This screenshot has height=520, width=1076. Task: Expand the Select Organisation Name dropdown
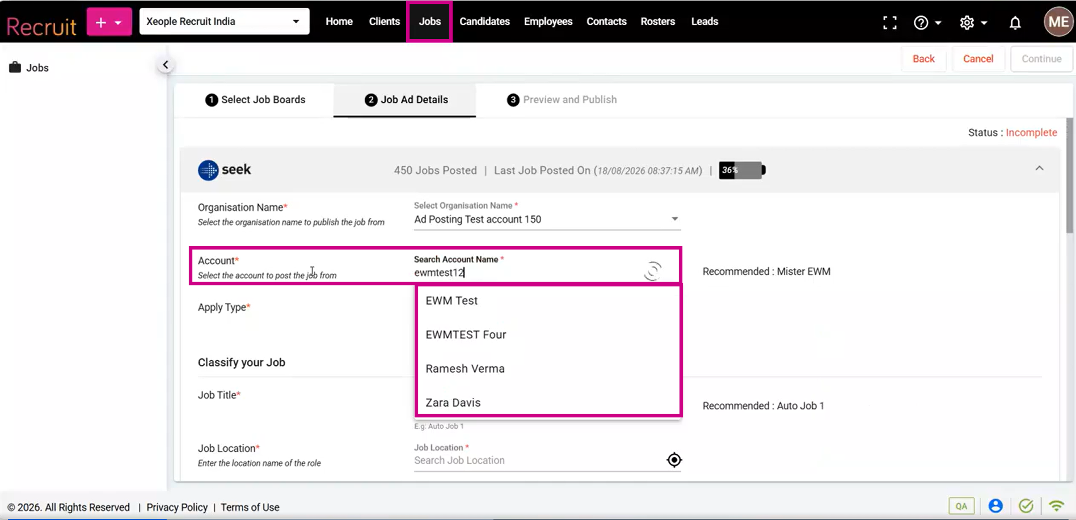tap(547, 219)
